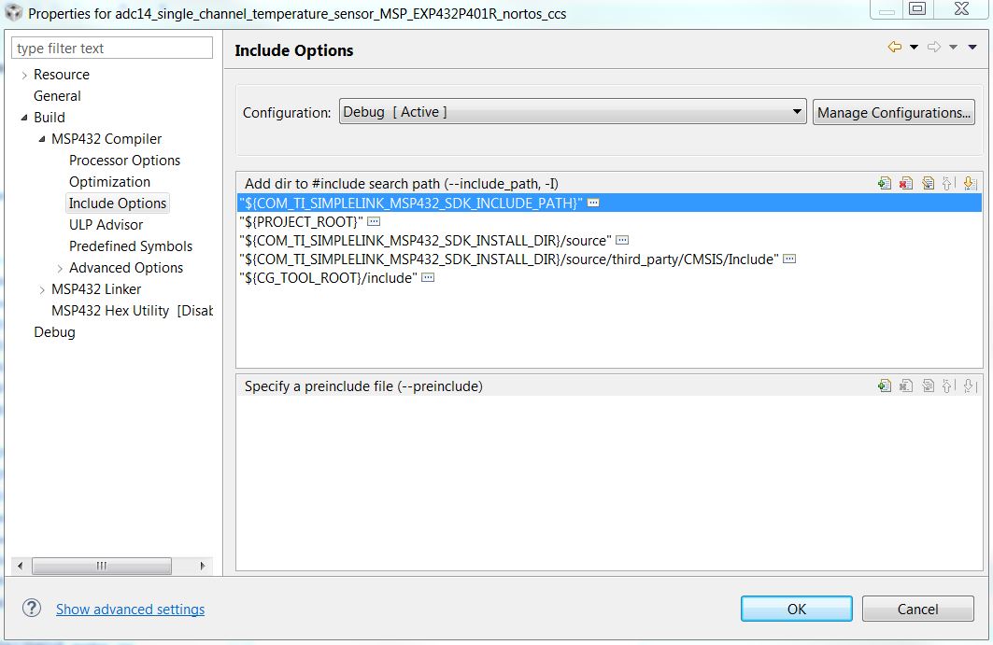Select the Resource tree item
Viewport: 993px width, 645px height.
click(62, 74)
